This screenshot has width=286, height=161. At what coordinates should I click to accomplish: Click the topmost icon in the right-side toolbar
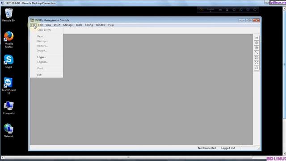click(257, 38)
